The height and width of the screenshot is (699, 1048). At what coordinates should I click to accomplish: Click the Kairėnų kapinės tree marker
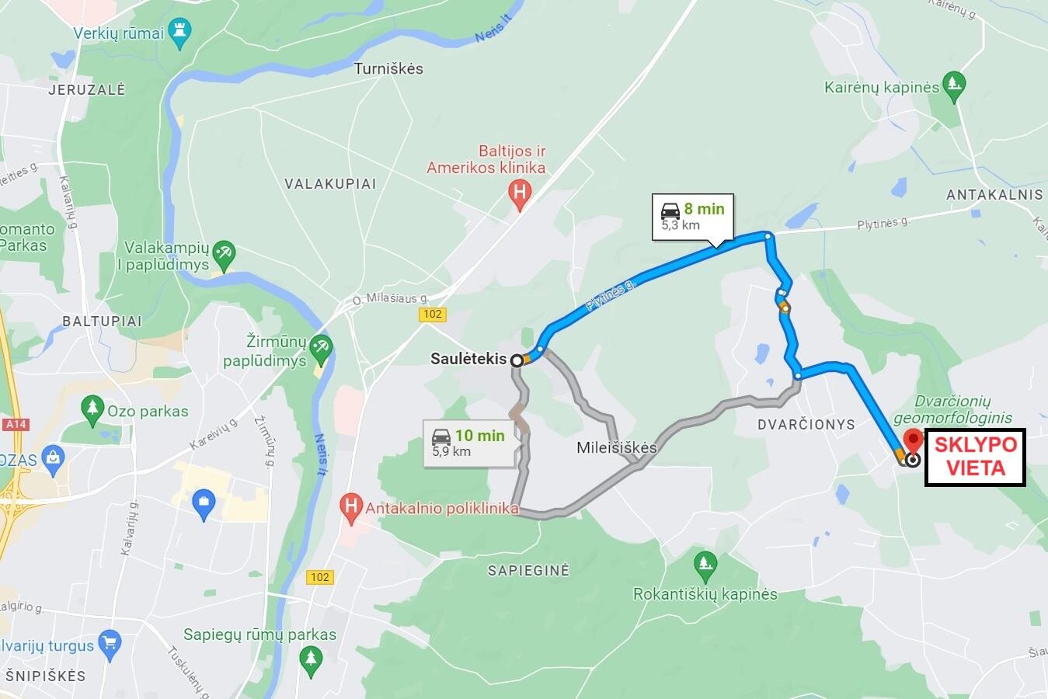click(953, 86)
